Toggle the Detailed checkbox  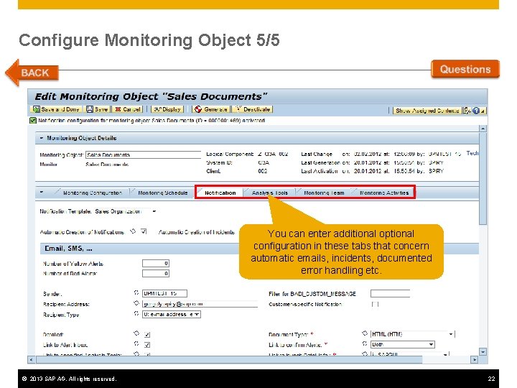coord(147,335)
